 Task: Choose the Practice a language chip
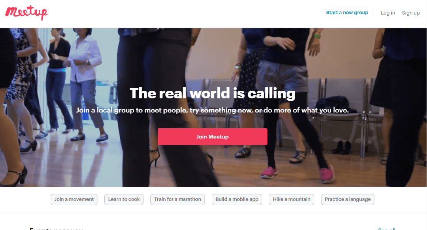click(x=348, y=199)
